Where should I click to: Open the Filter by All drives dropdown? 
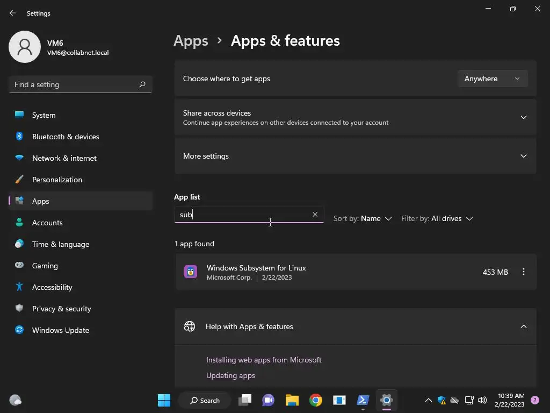tap(437, 218)
